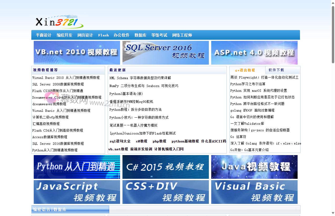The height and width of the screenshot is (216, 335).
Task: Open the CSS+DIV 视频教程 banner
Action: point(165,192)
